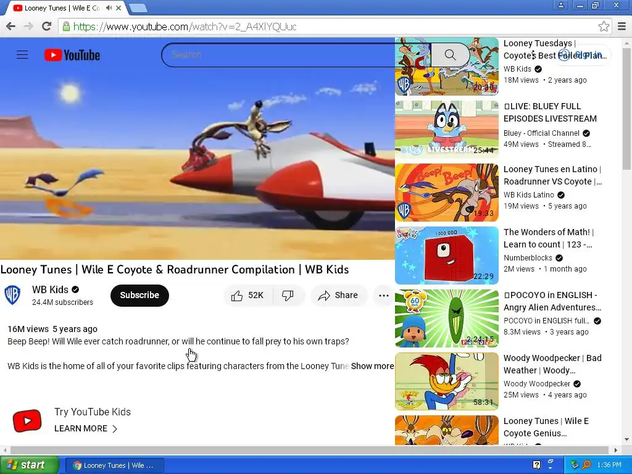
Task: Open Pocoyo Angry Alien Adventures thumbnail
Action: (x=447, y=318)
